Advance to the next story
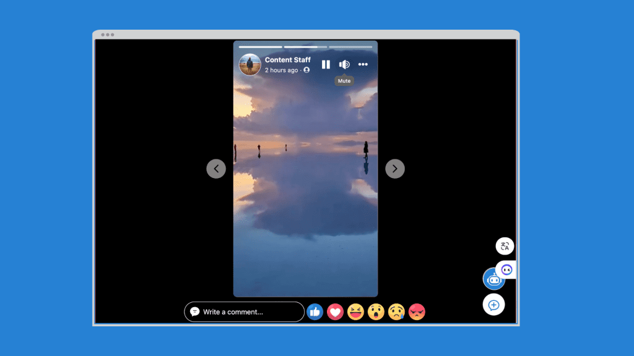Viewport: 634px width, 356px height. point(395,168)
